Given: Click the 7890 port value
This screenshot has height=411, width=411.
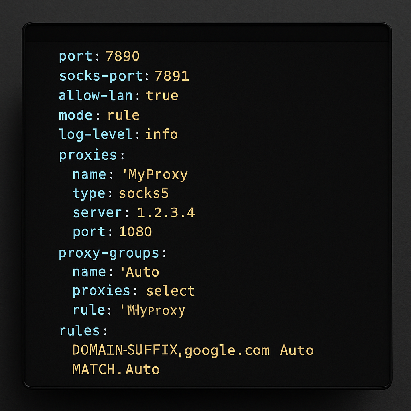Looking at the screenshot, I should 122,56.
